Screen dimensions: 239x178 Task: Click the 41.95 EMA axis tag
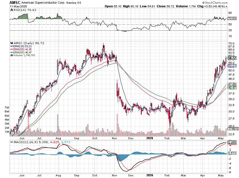coord(232,84)
